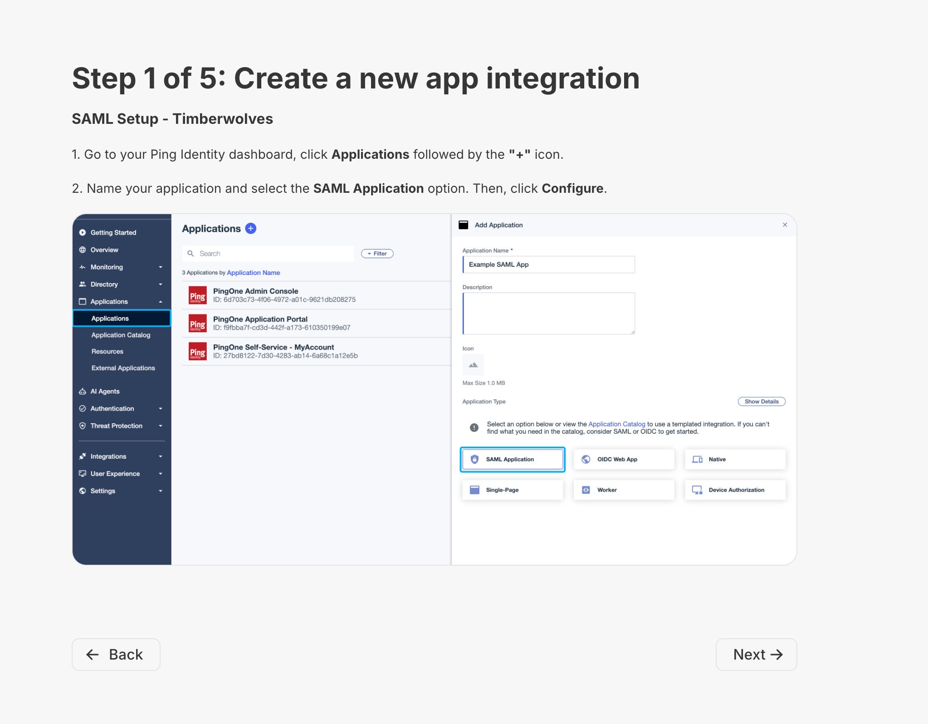This screenshot has height=724, width=928.
Task: Click the User Experience monitor icon
Action: click(x=83, y=474)
